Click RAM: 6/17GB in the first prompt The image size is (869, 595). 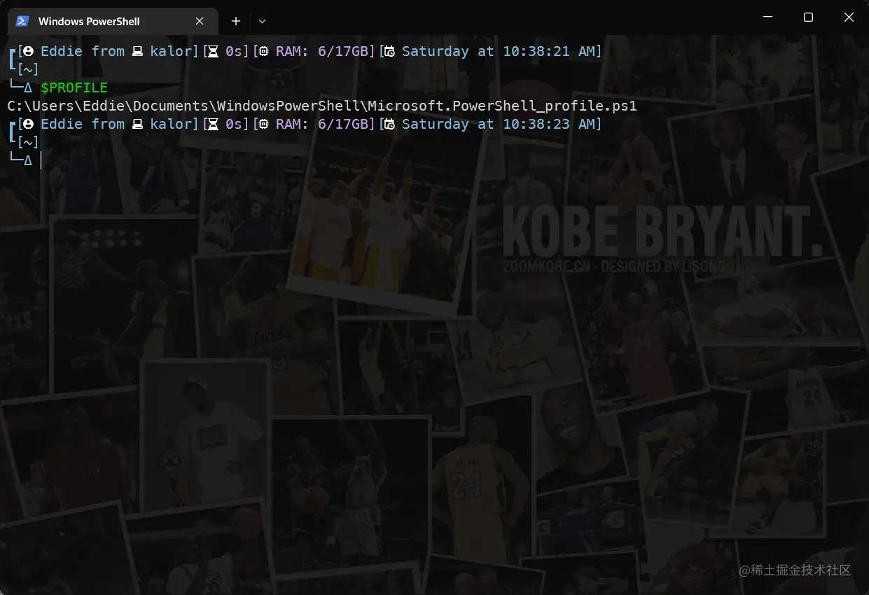[x=322, y=51]
